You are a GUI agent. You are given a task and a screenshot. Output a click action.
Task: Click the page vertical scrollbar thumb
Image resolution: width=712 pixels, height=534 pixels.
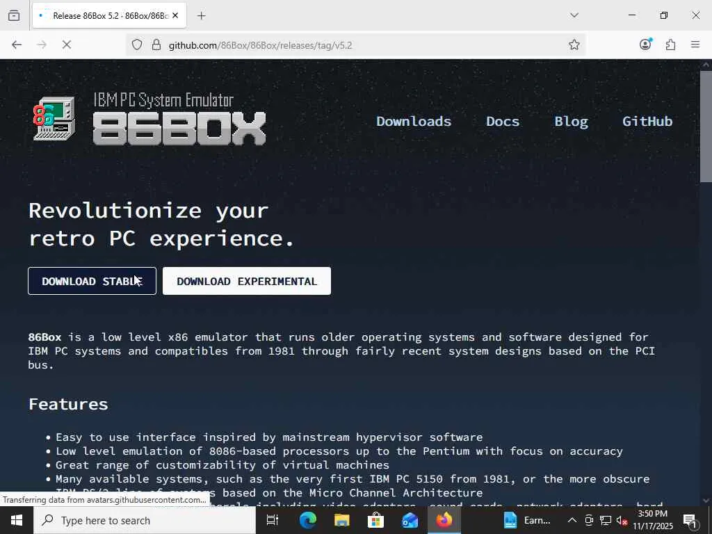(x=706, y=127)
